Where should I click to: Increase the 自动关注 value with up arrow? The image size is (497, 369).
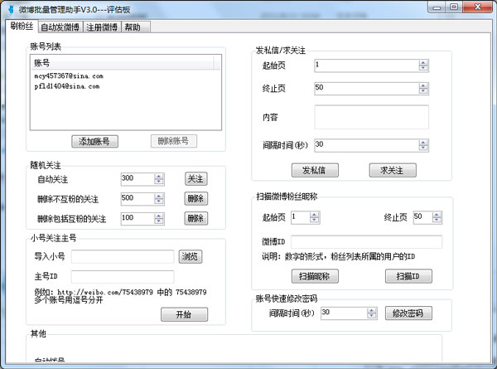pos(159,176)
